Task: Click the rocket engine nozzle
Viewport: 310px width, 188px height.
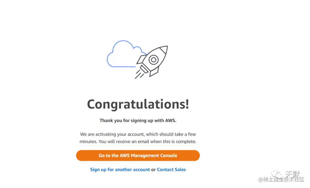Action: point(144,69)
